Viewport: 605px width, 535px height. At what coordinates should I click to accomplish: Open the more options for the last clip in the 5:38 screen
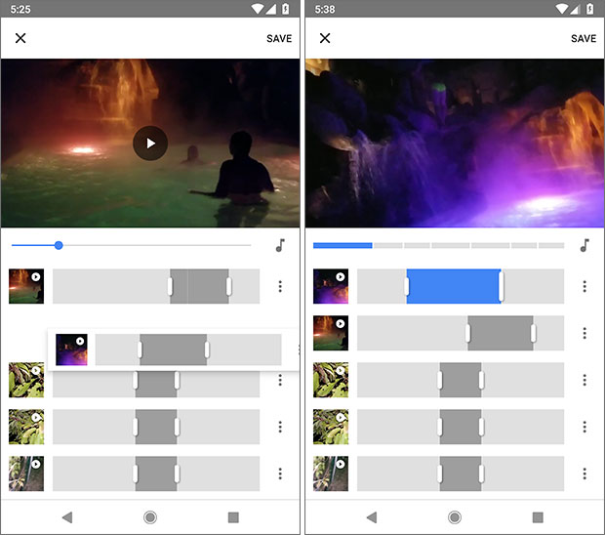[585, 473]
